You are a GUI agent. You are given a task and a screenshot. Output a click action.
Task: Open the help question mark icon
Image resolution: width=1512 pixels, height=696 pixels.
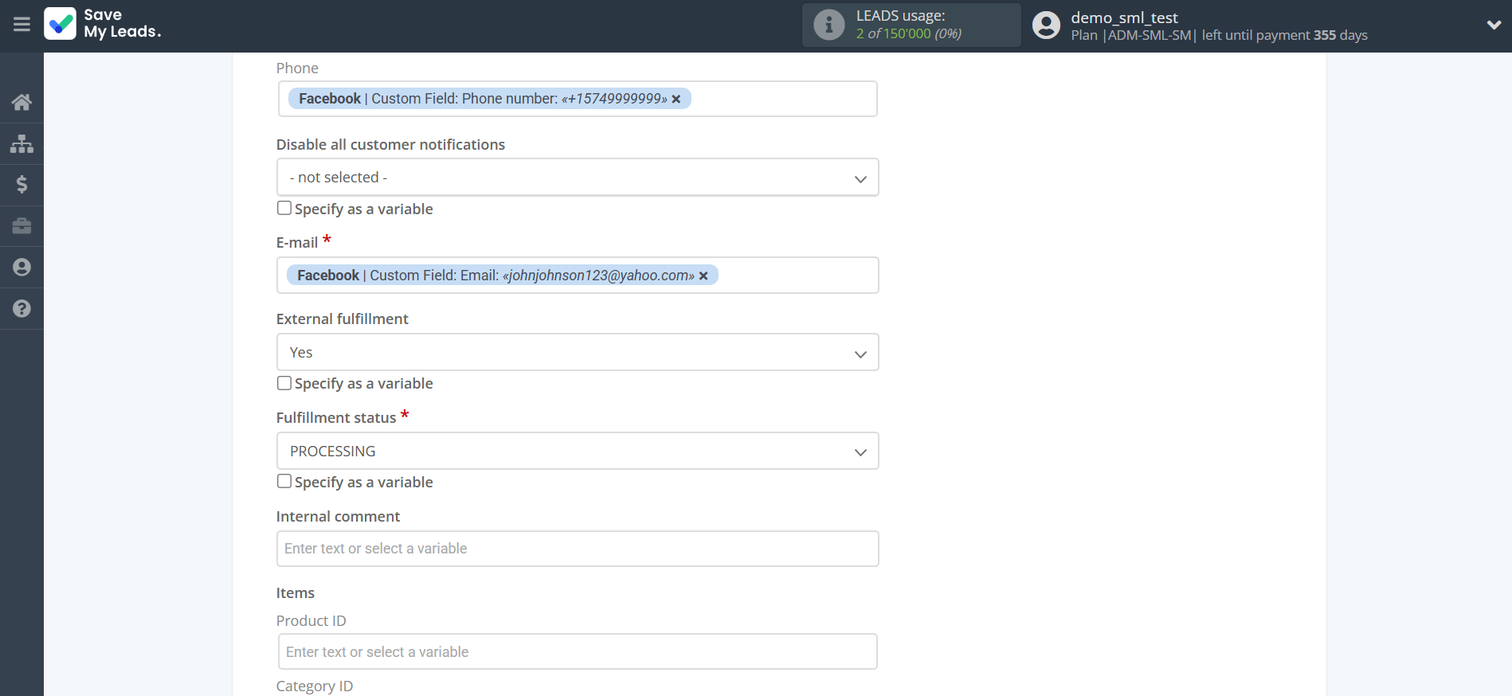(x=22, y=309)
